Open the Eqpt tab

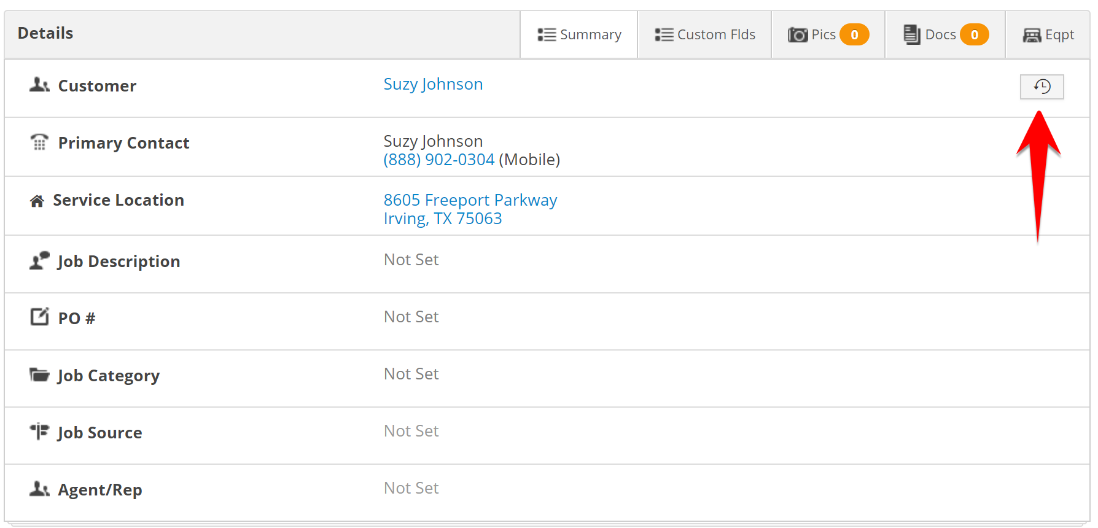(1048, 35)
